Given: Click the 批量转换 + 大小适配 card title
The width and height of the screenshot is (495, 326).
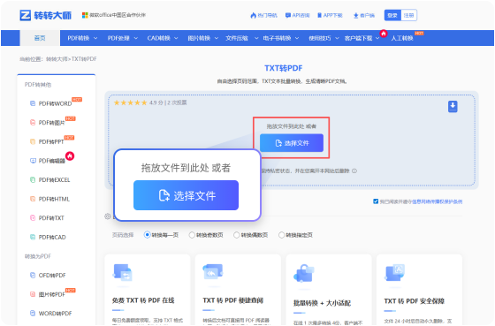Looking at the screenshot, I should coord(322,303).
